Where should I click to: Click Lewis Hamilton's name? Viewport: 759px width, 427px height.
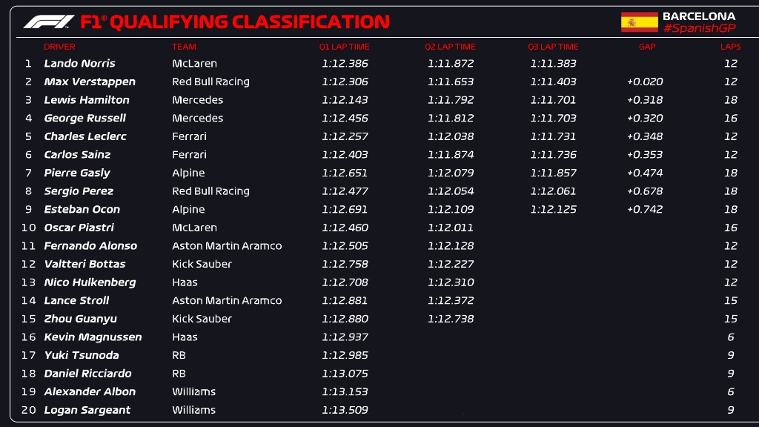click(87, 100)
